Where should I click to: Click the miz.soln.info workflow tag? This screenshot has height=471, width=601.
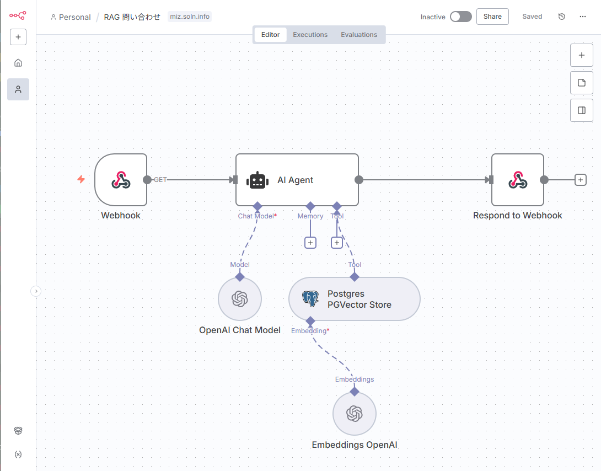pyautogui.click(x=190, y=17)
